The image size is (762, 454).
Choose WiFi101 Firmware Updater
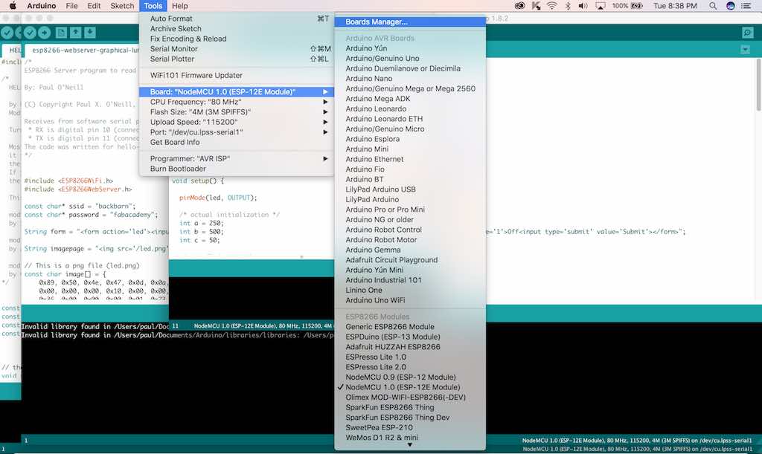click(x=237, y=75)
